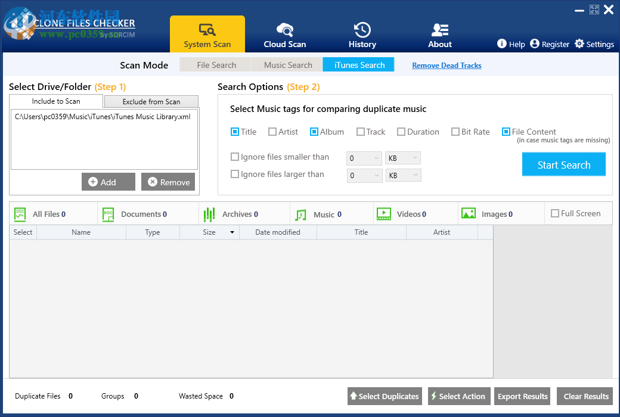Click the Remove Dead Tracks link
This screenshot has width=620, height=417.
[x=447, y=66]
